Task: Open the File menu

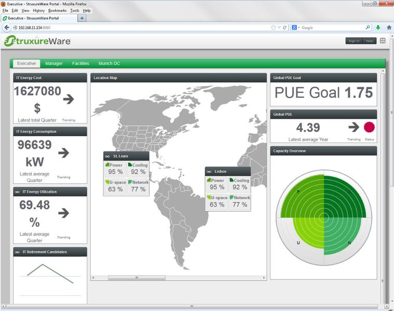Action: [5, 10]
